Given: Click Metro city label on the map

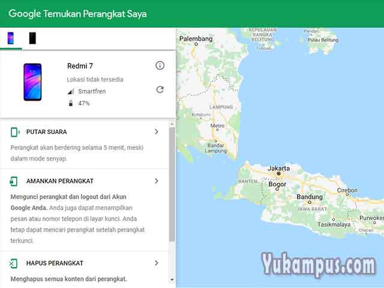Looking at the screenshot, I should (217, 125).
